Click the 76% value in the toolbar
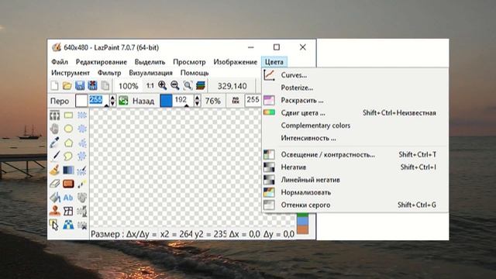496x279 pixels. pyautogui.click(x=212, y=102)
